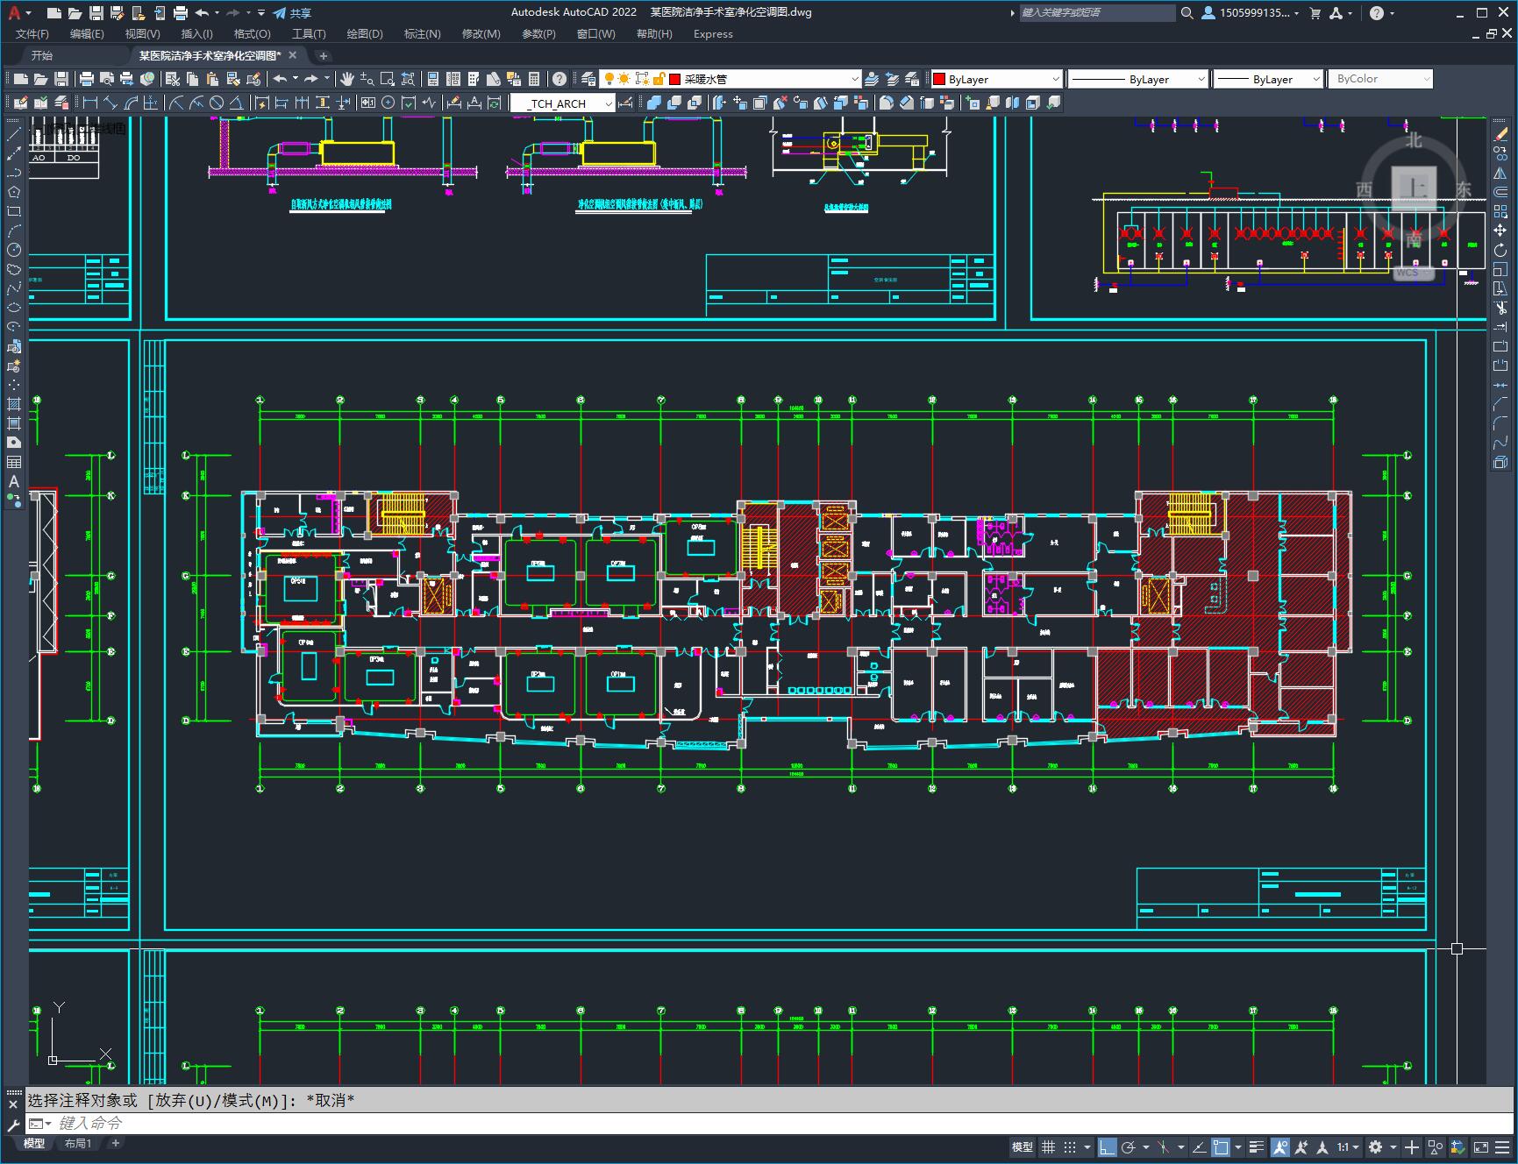
Task: Expand the user account 1505999135 dropdown
Action: (x=1251, y=13)
